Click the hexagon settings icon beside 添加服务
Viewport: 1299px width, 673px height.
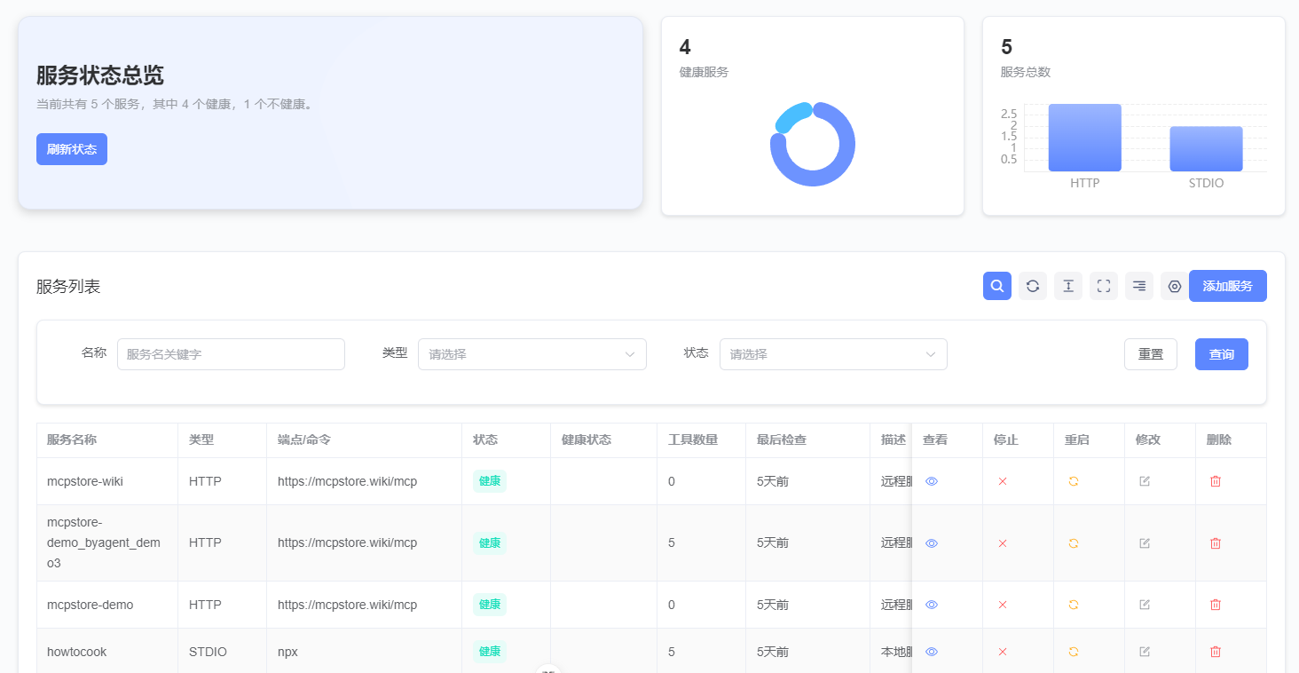pyautogui.click(x=1174, y=286)
